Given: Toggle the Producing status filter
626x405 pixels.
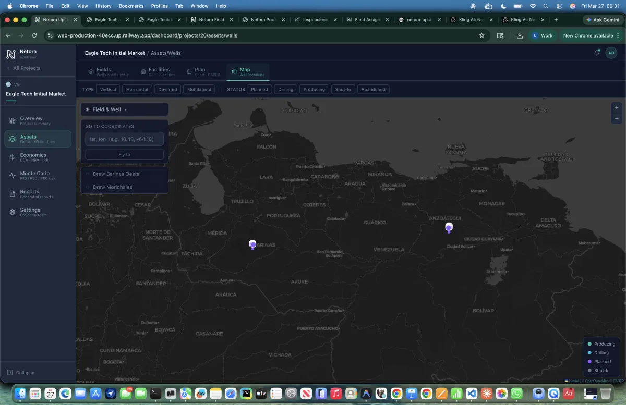Looking at the screenshot, I should point(314,89).
